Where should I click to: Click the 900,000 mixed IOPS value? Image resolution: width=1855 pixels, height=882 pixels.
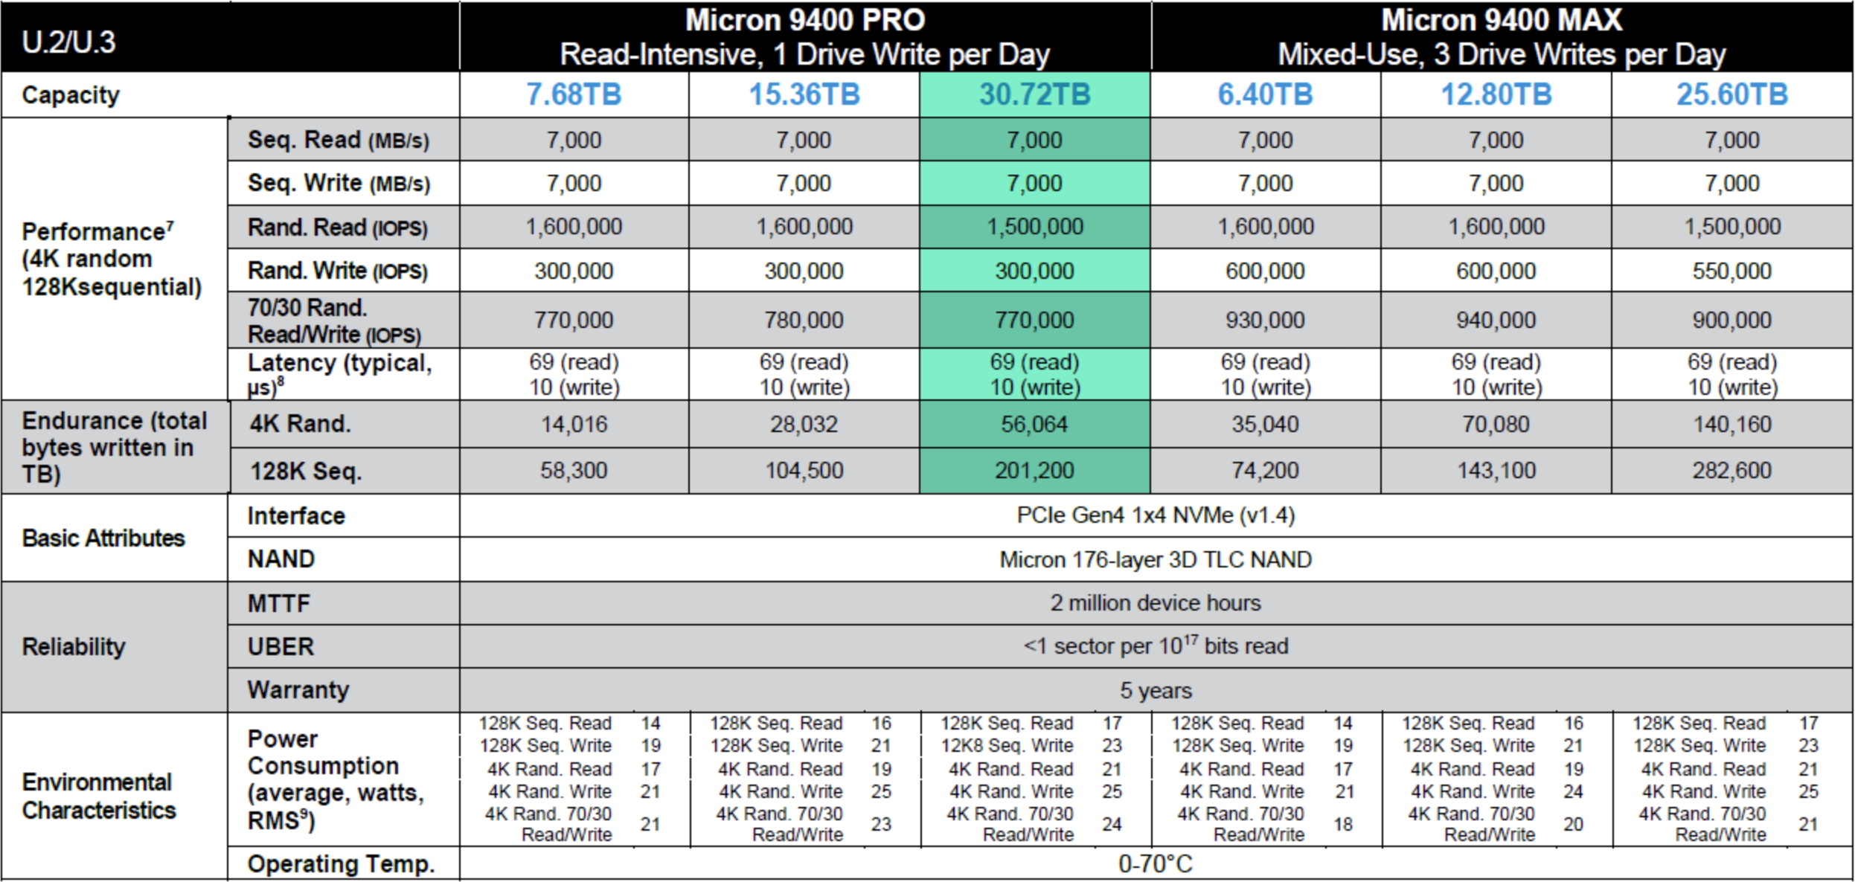point(1731,320)
